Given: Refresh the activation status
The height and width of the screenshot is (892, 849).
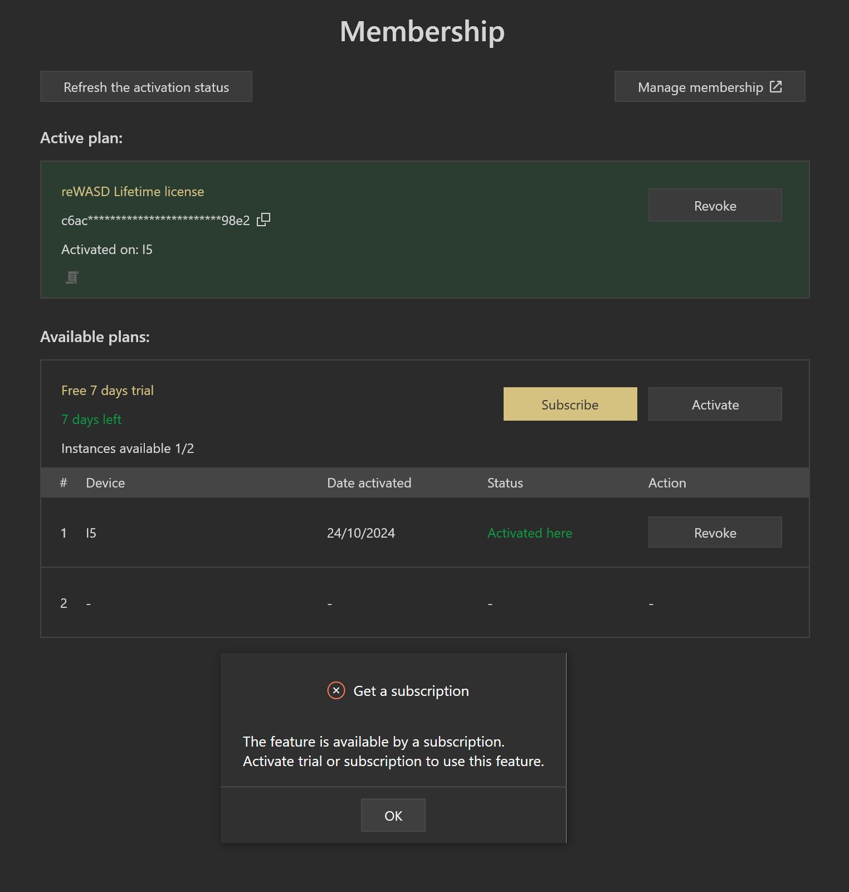Looking at the screenshot, I should (146, 87).
